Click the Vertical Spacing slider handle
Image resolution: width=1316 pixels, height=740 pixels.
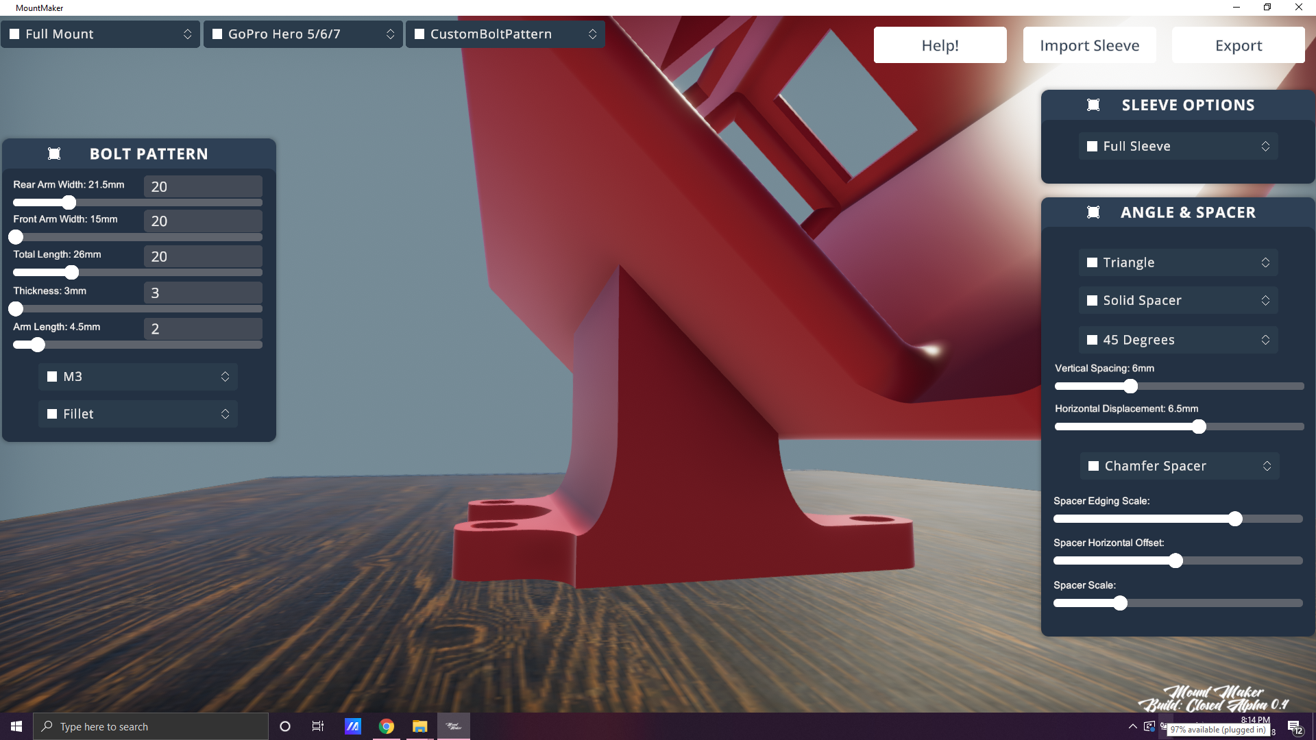click(x=1130, y=386)
